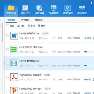Open the 随堂检测 section
The image size is (94, 94).
[x=68, y=10]
